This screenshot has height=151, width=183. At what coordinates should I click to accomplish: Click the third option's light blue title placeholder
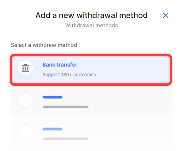52,129
